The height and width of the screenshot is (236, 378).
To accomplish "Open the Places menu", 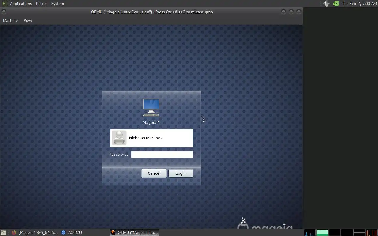I will 42,4.
